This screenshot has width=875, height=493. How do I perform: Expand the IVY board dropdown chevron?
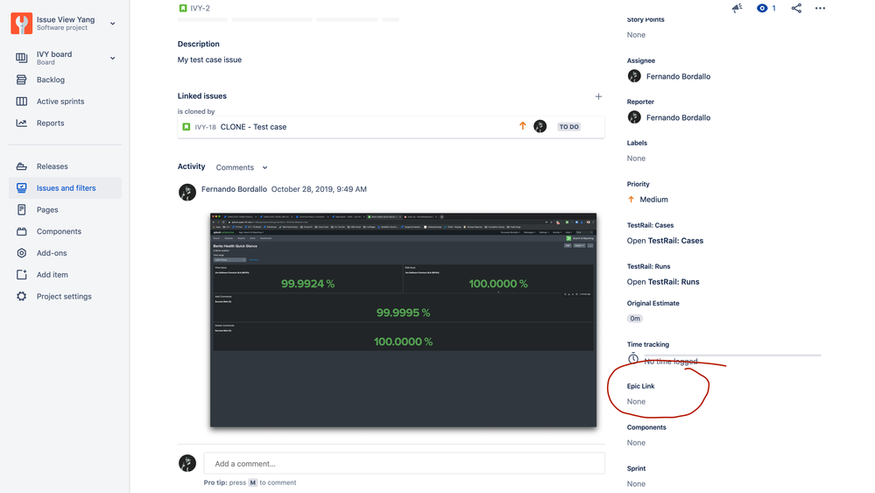(x=113, y=58)
